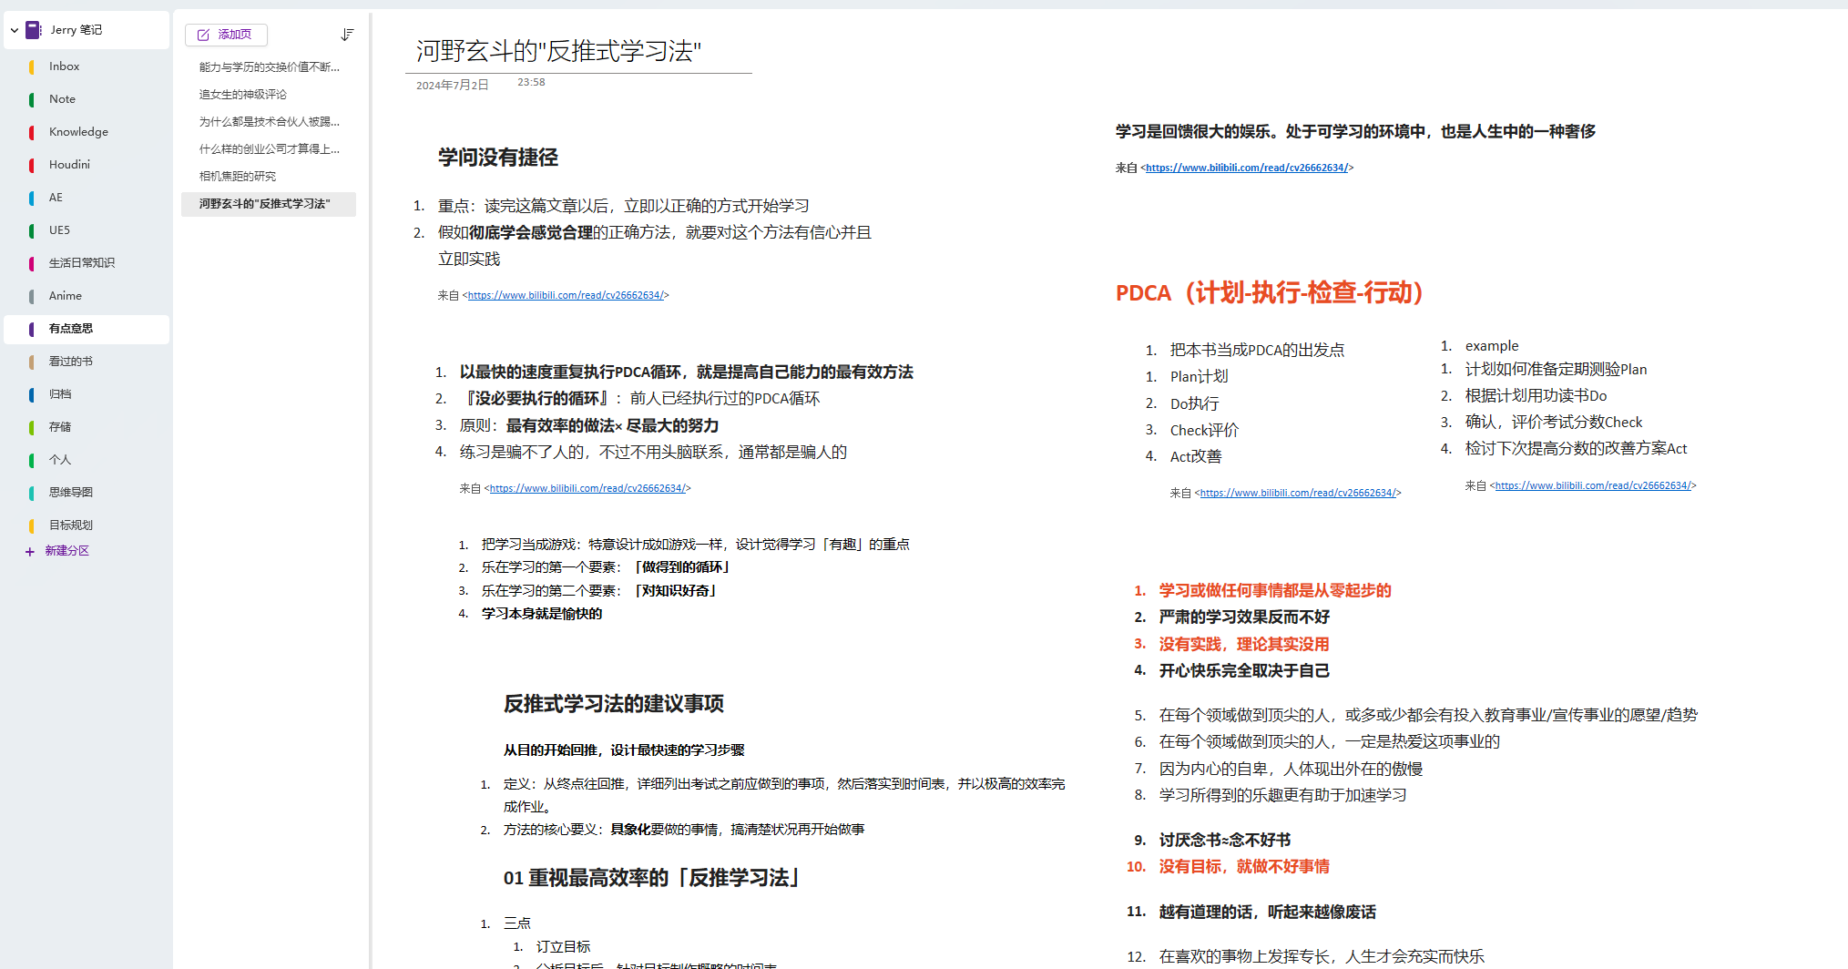The image size is (1848, 969).
Task: Open the 目标规划 section
Action: tap(71, 525)
